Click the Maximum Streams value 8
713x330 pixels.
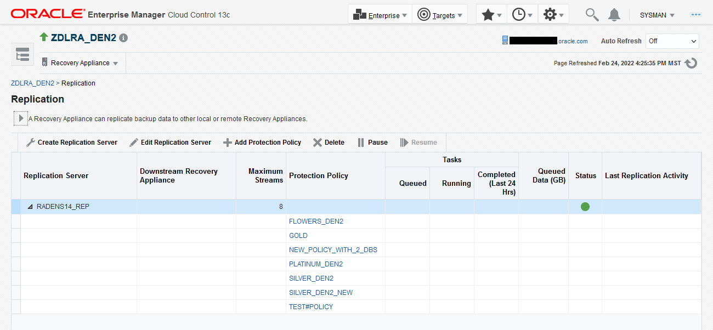click(x=281, y=207)
